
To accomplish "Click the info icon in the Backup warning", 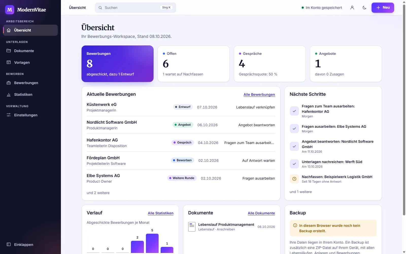I will (295, 226).
